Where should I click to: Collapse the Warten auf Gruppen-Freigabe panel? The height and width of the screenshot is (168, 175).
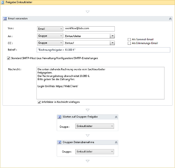116,117
